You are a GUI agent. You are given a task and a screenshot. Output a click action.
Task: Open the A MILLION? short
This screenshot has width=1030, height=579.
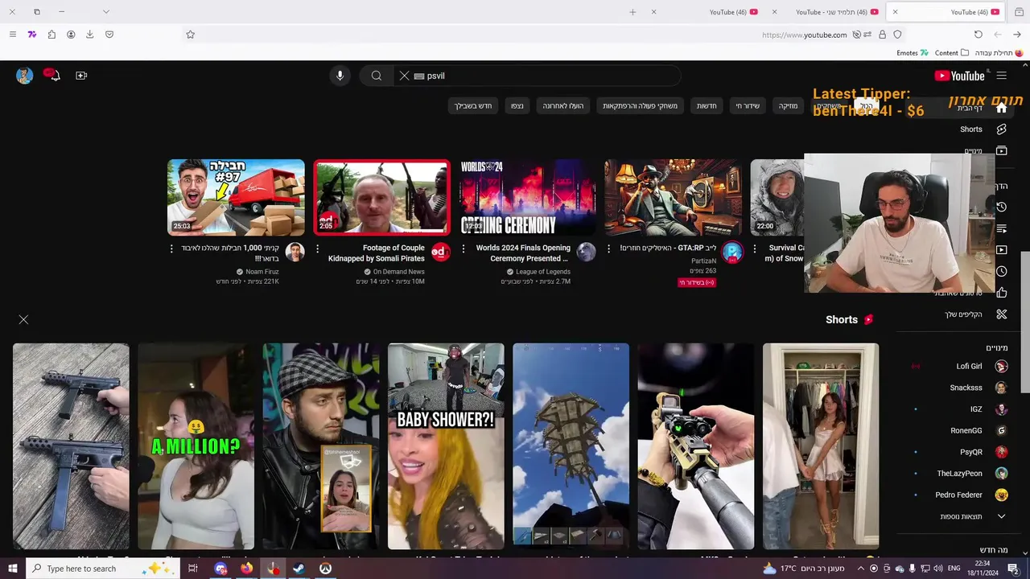(x=196, y=446)
